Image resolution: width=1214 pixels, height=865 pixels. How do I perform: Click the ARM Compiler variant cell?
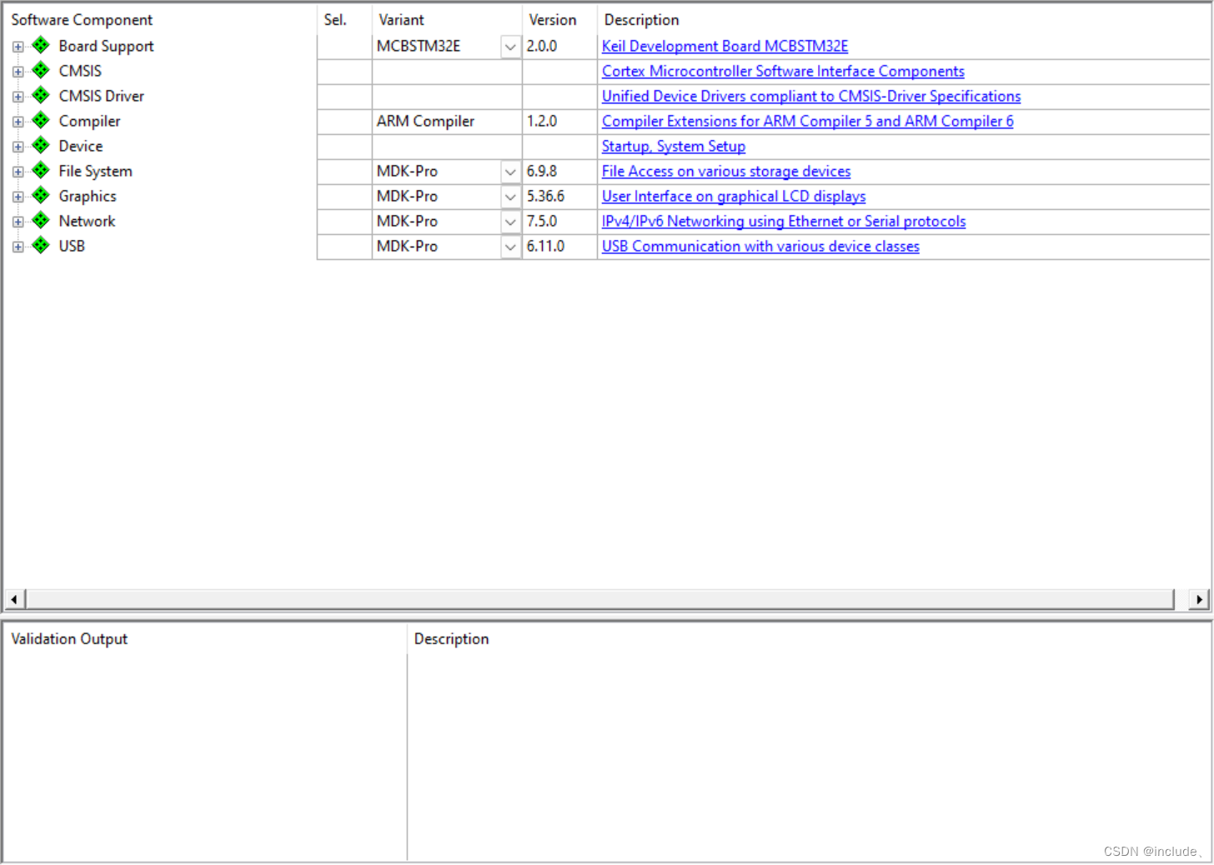(447, 121)
